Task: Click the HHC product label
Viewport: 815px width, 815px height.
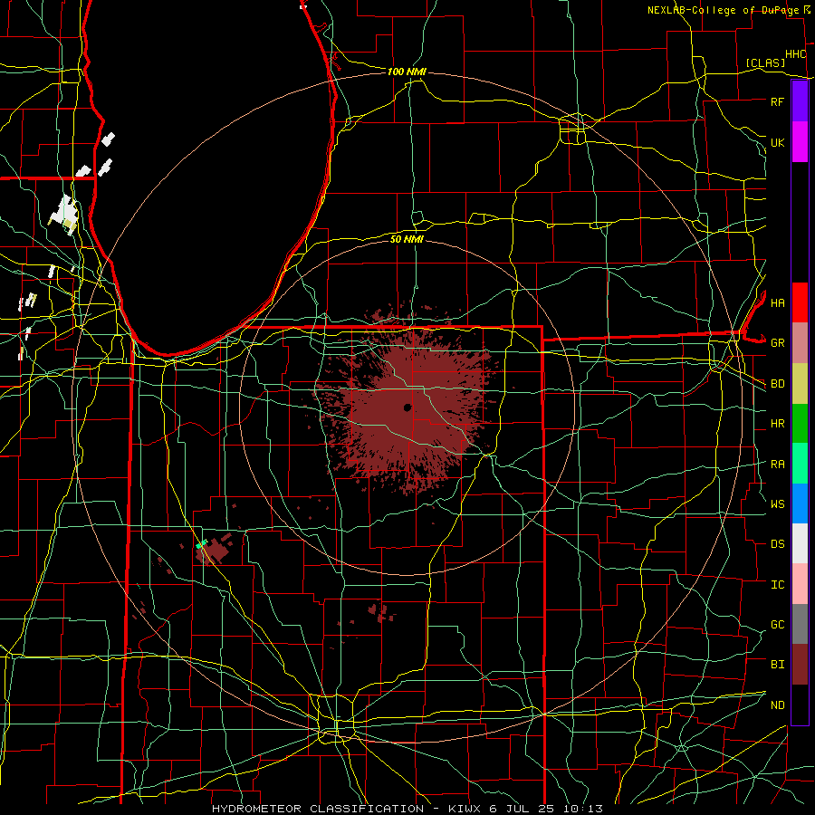Action: coord(795,54)
